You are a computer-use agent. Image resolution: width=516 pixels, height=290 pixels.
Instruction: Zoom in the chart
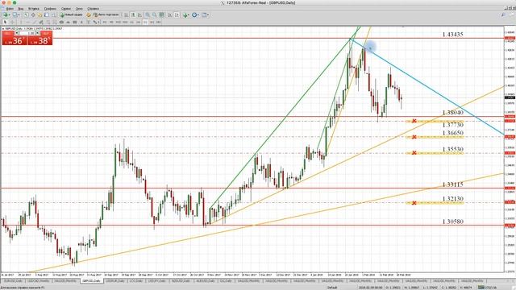tap(147, 14)
